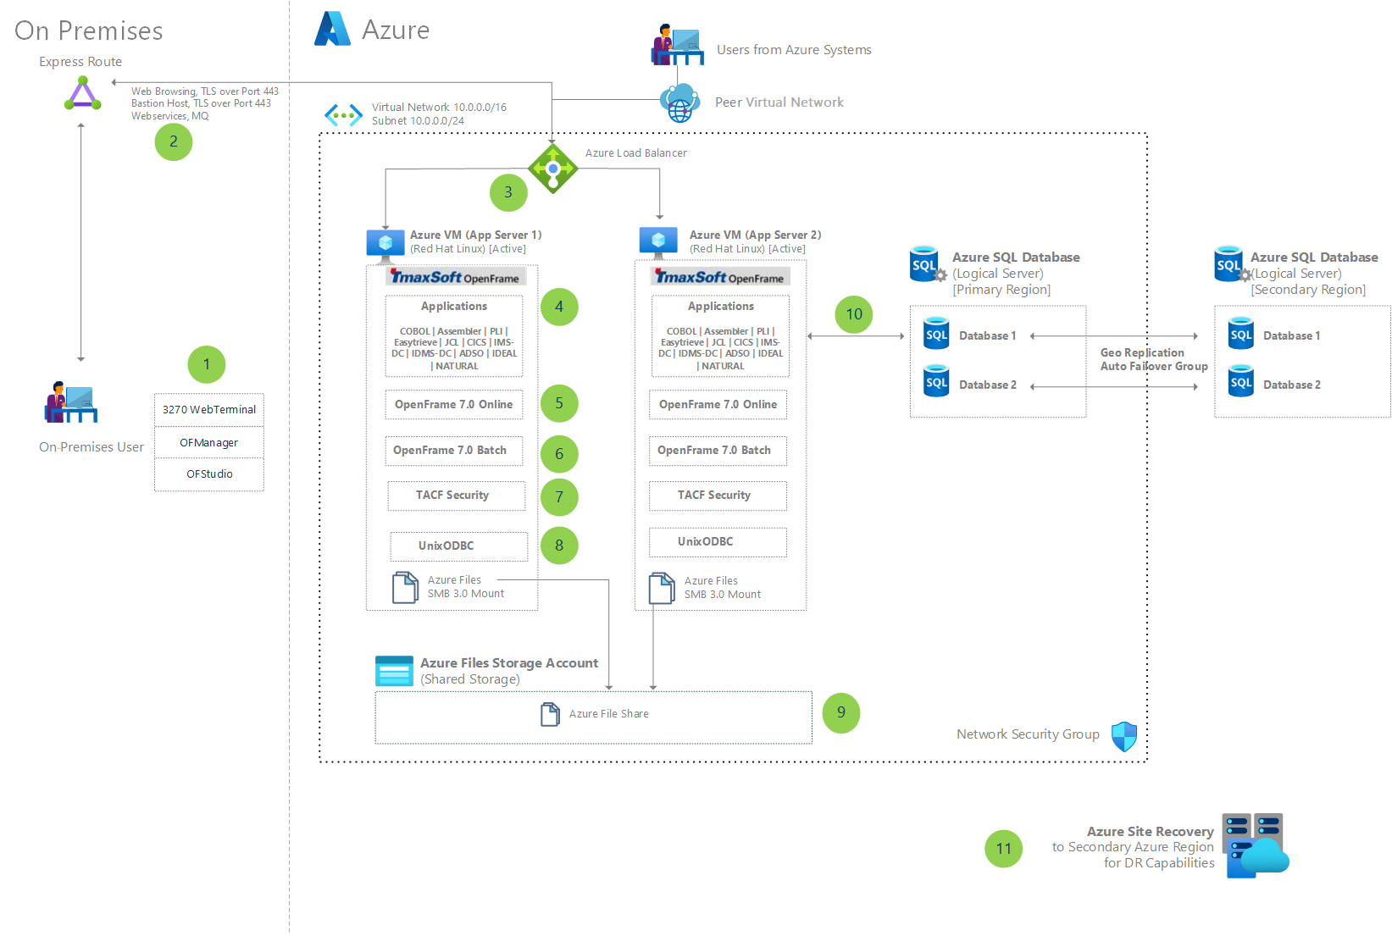Click the Azure File Share document icon
The height and width of the screenshot is (936, 1392).
coord(550,714)
